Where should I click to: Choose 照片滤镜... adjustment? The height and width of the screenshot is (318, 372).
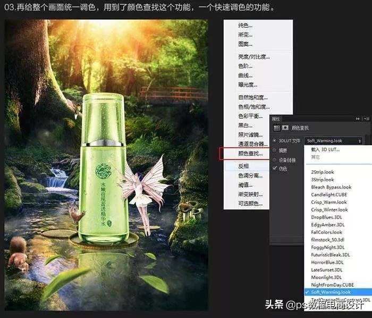[250, 135]
